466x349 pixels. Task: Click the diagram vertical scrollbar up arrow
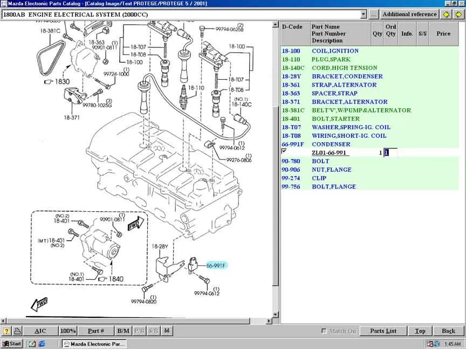point(275,25)
